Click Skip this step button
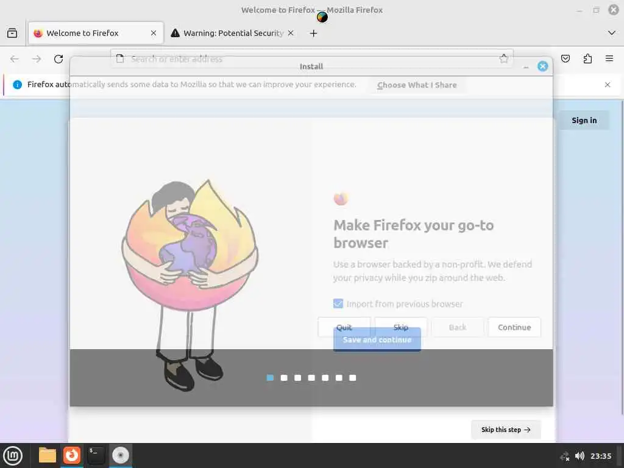The image size is (624, 468). pos(506,430)
